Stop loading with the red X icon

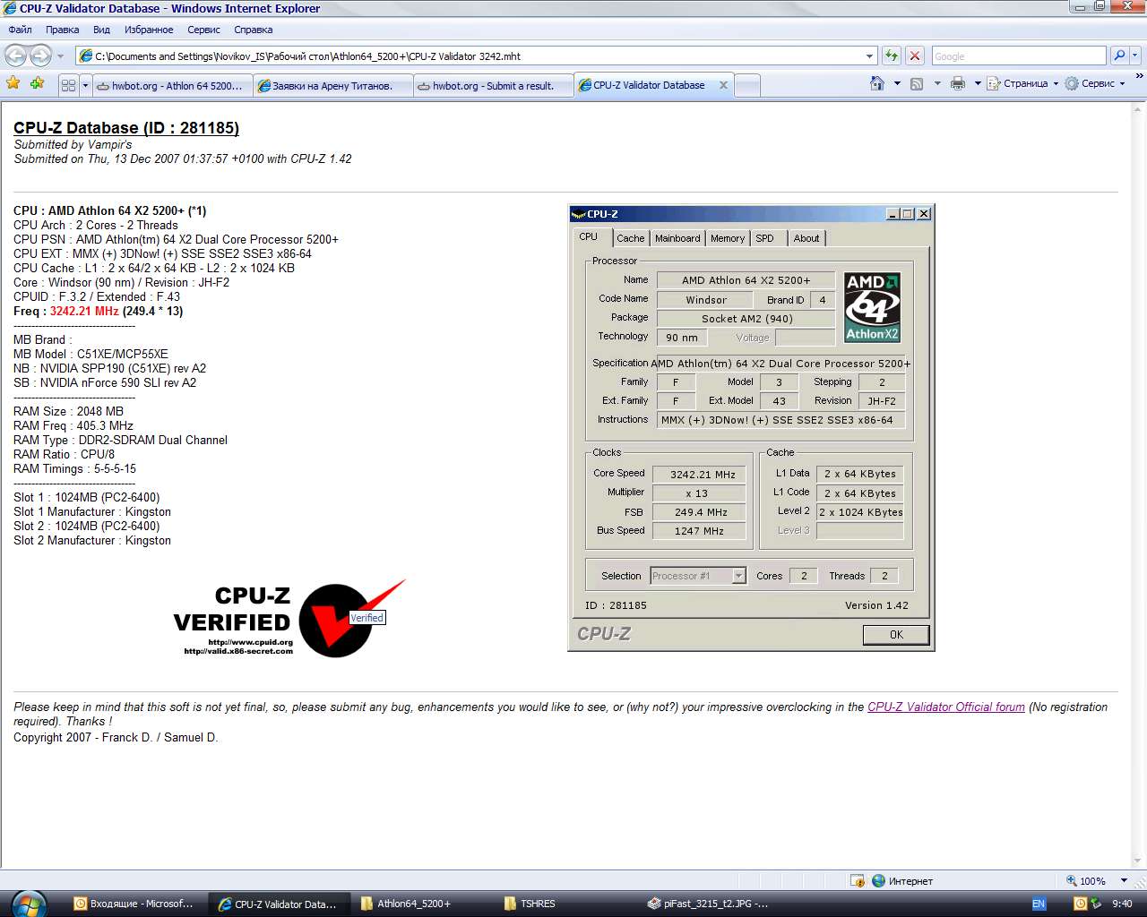pyautogui.click(x=915, y=56)
